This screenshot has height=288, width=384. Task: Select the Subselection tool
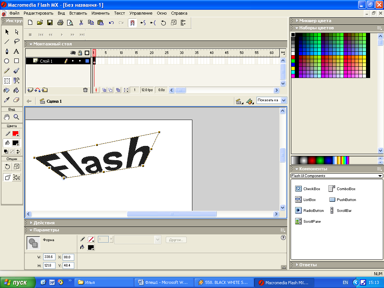(x=16, y=32)
